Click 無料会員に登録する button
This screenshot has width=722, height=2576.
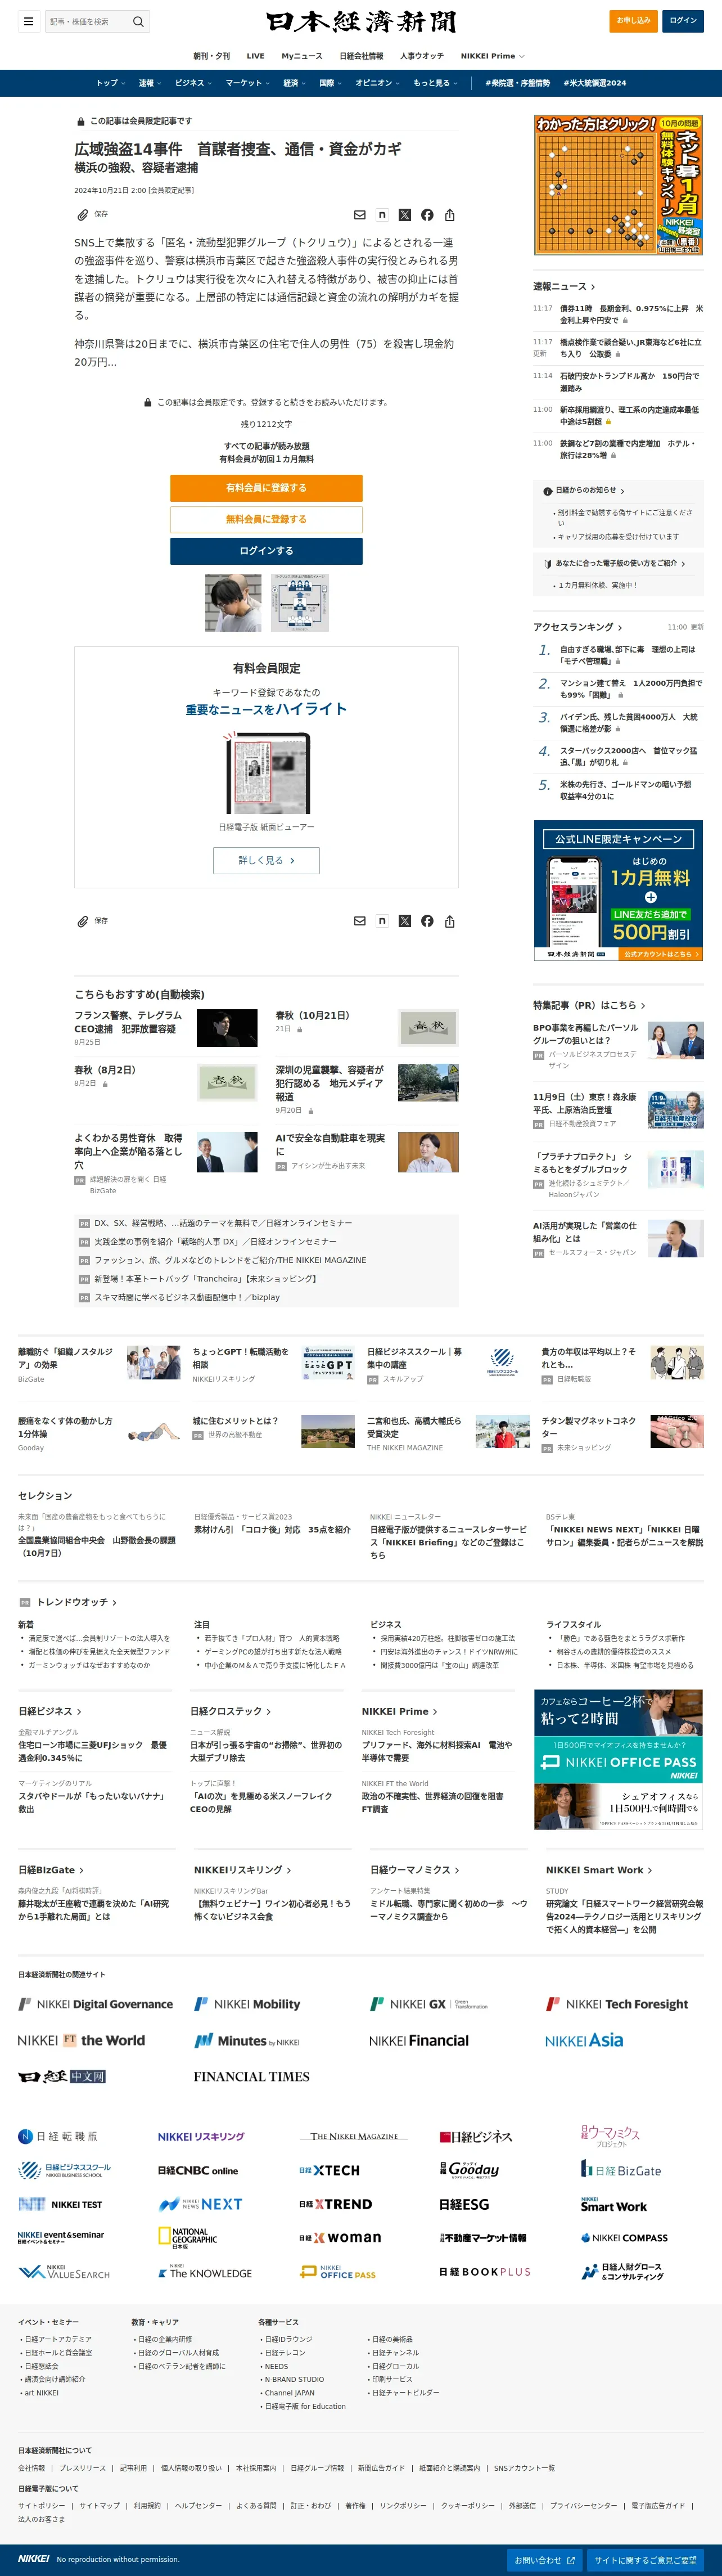[266, 519]
